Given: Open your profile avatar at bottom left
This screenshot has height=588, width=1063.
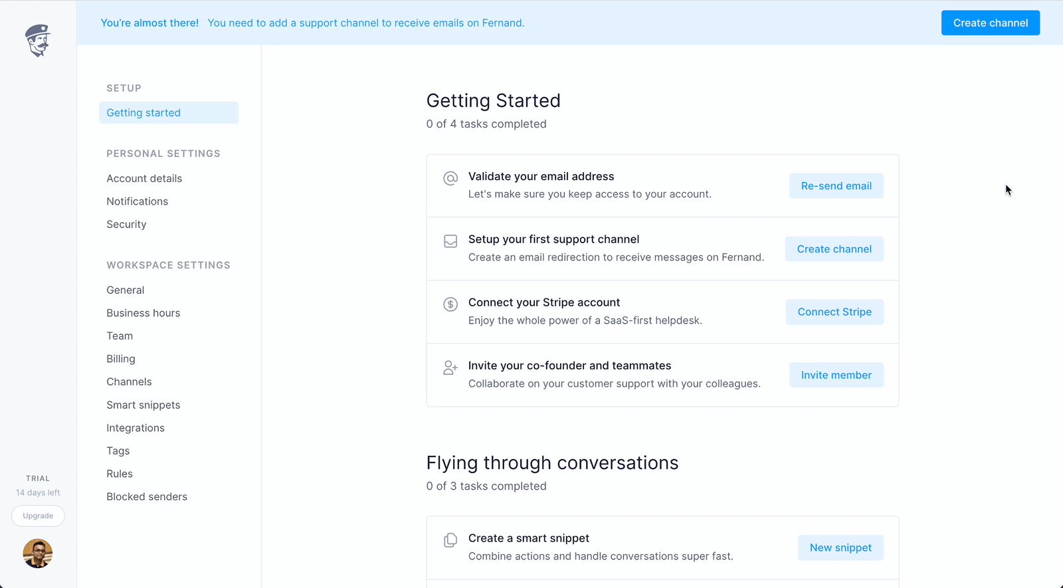Looking at the screenshot, I should tap(38, 553).
